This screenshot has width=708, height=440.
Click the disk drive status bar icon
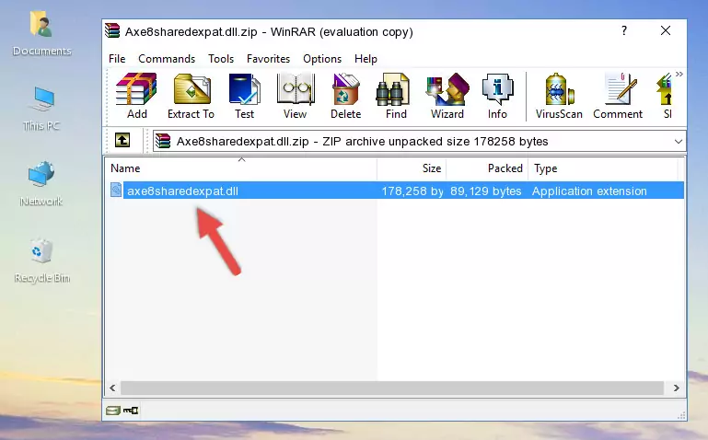(x=113, y=411)
